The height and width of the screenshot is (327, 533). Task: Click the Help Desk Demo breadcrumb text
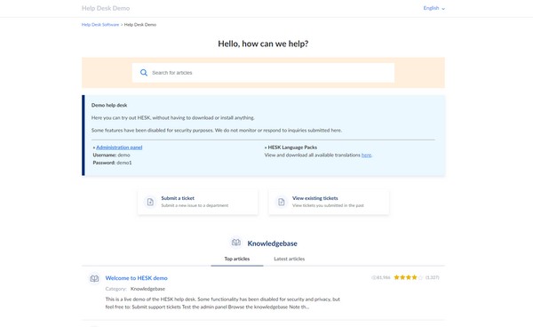coord(140,25)
